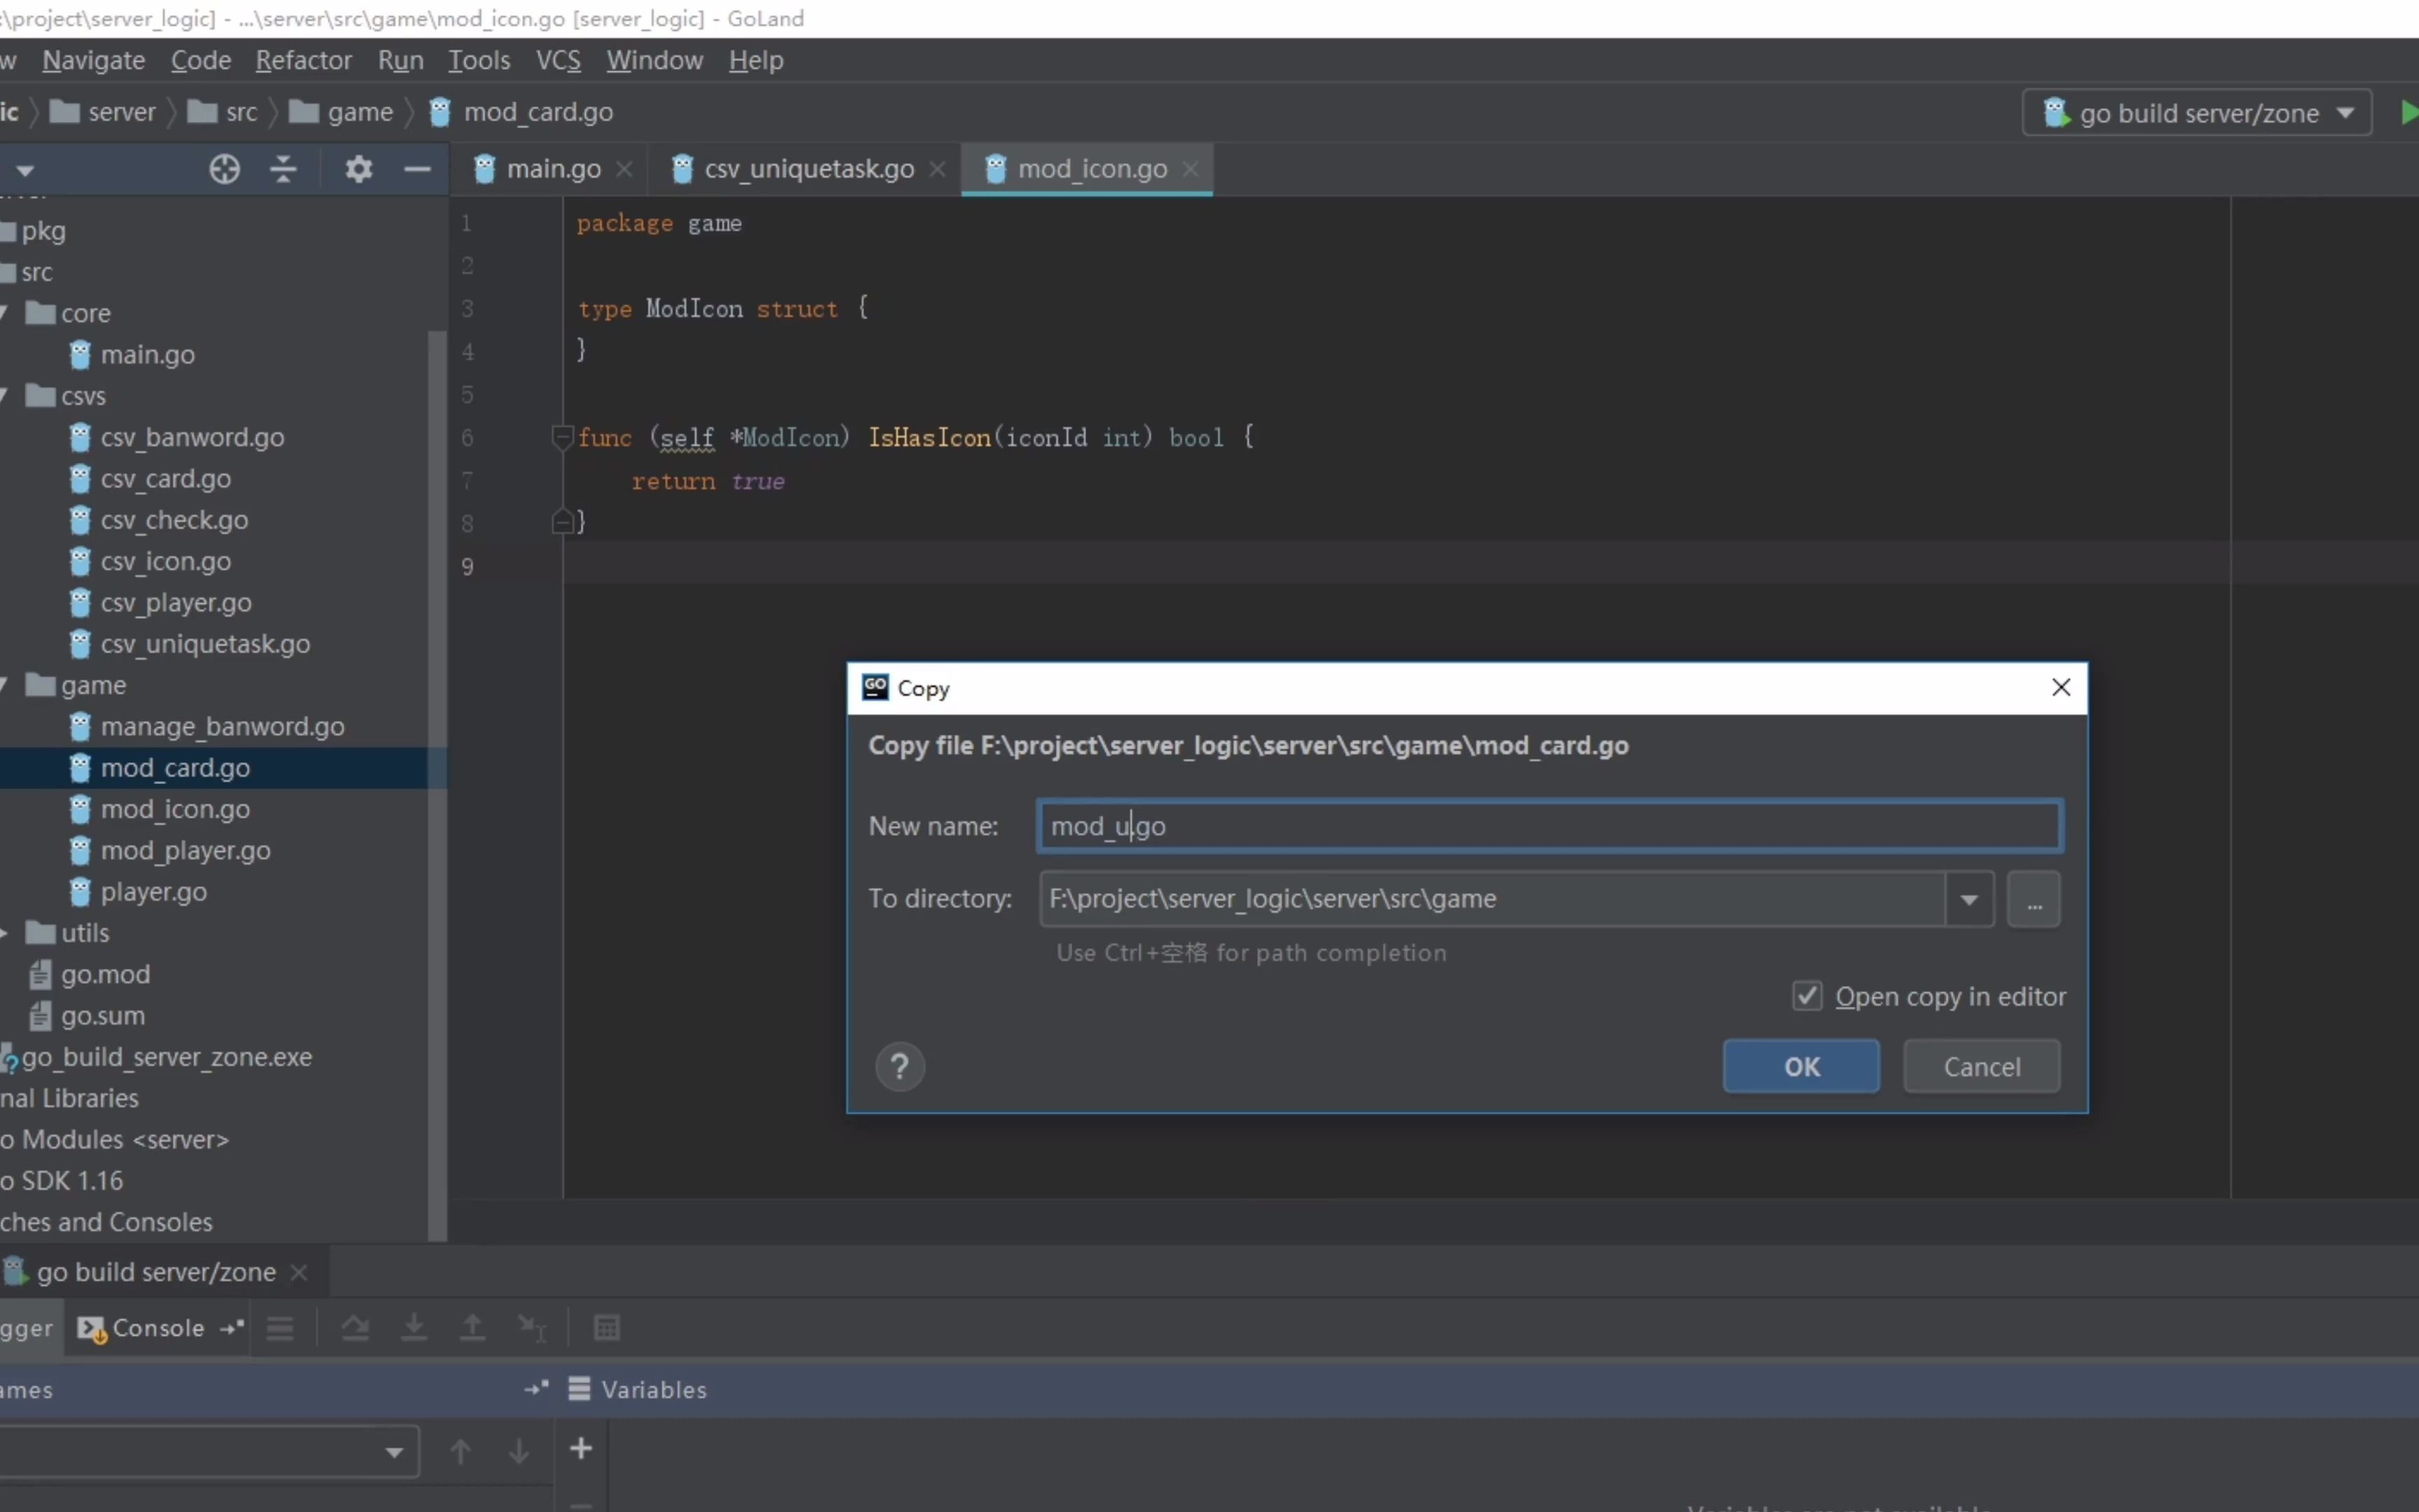Click the locate/scroll-from-source target icon
Screen dimensions: 2419x1512
pyautogui.click(x=225, y=169)
